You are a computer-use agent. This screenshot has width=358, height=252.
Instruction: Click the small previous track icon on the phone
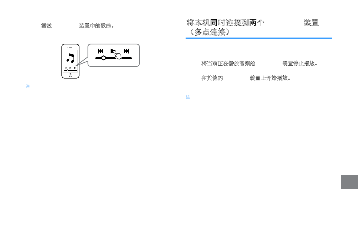click(x=66, y=68)
